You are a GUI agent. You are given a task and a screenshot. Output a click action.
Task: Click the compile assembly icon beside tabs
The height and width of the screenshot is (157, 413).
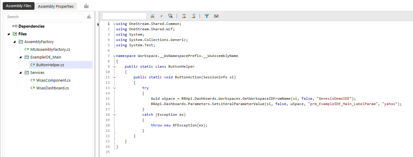[86, 6]
